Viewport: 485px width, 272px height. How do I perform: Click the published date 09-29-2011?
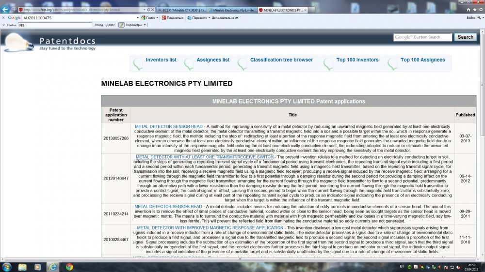465,214
